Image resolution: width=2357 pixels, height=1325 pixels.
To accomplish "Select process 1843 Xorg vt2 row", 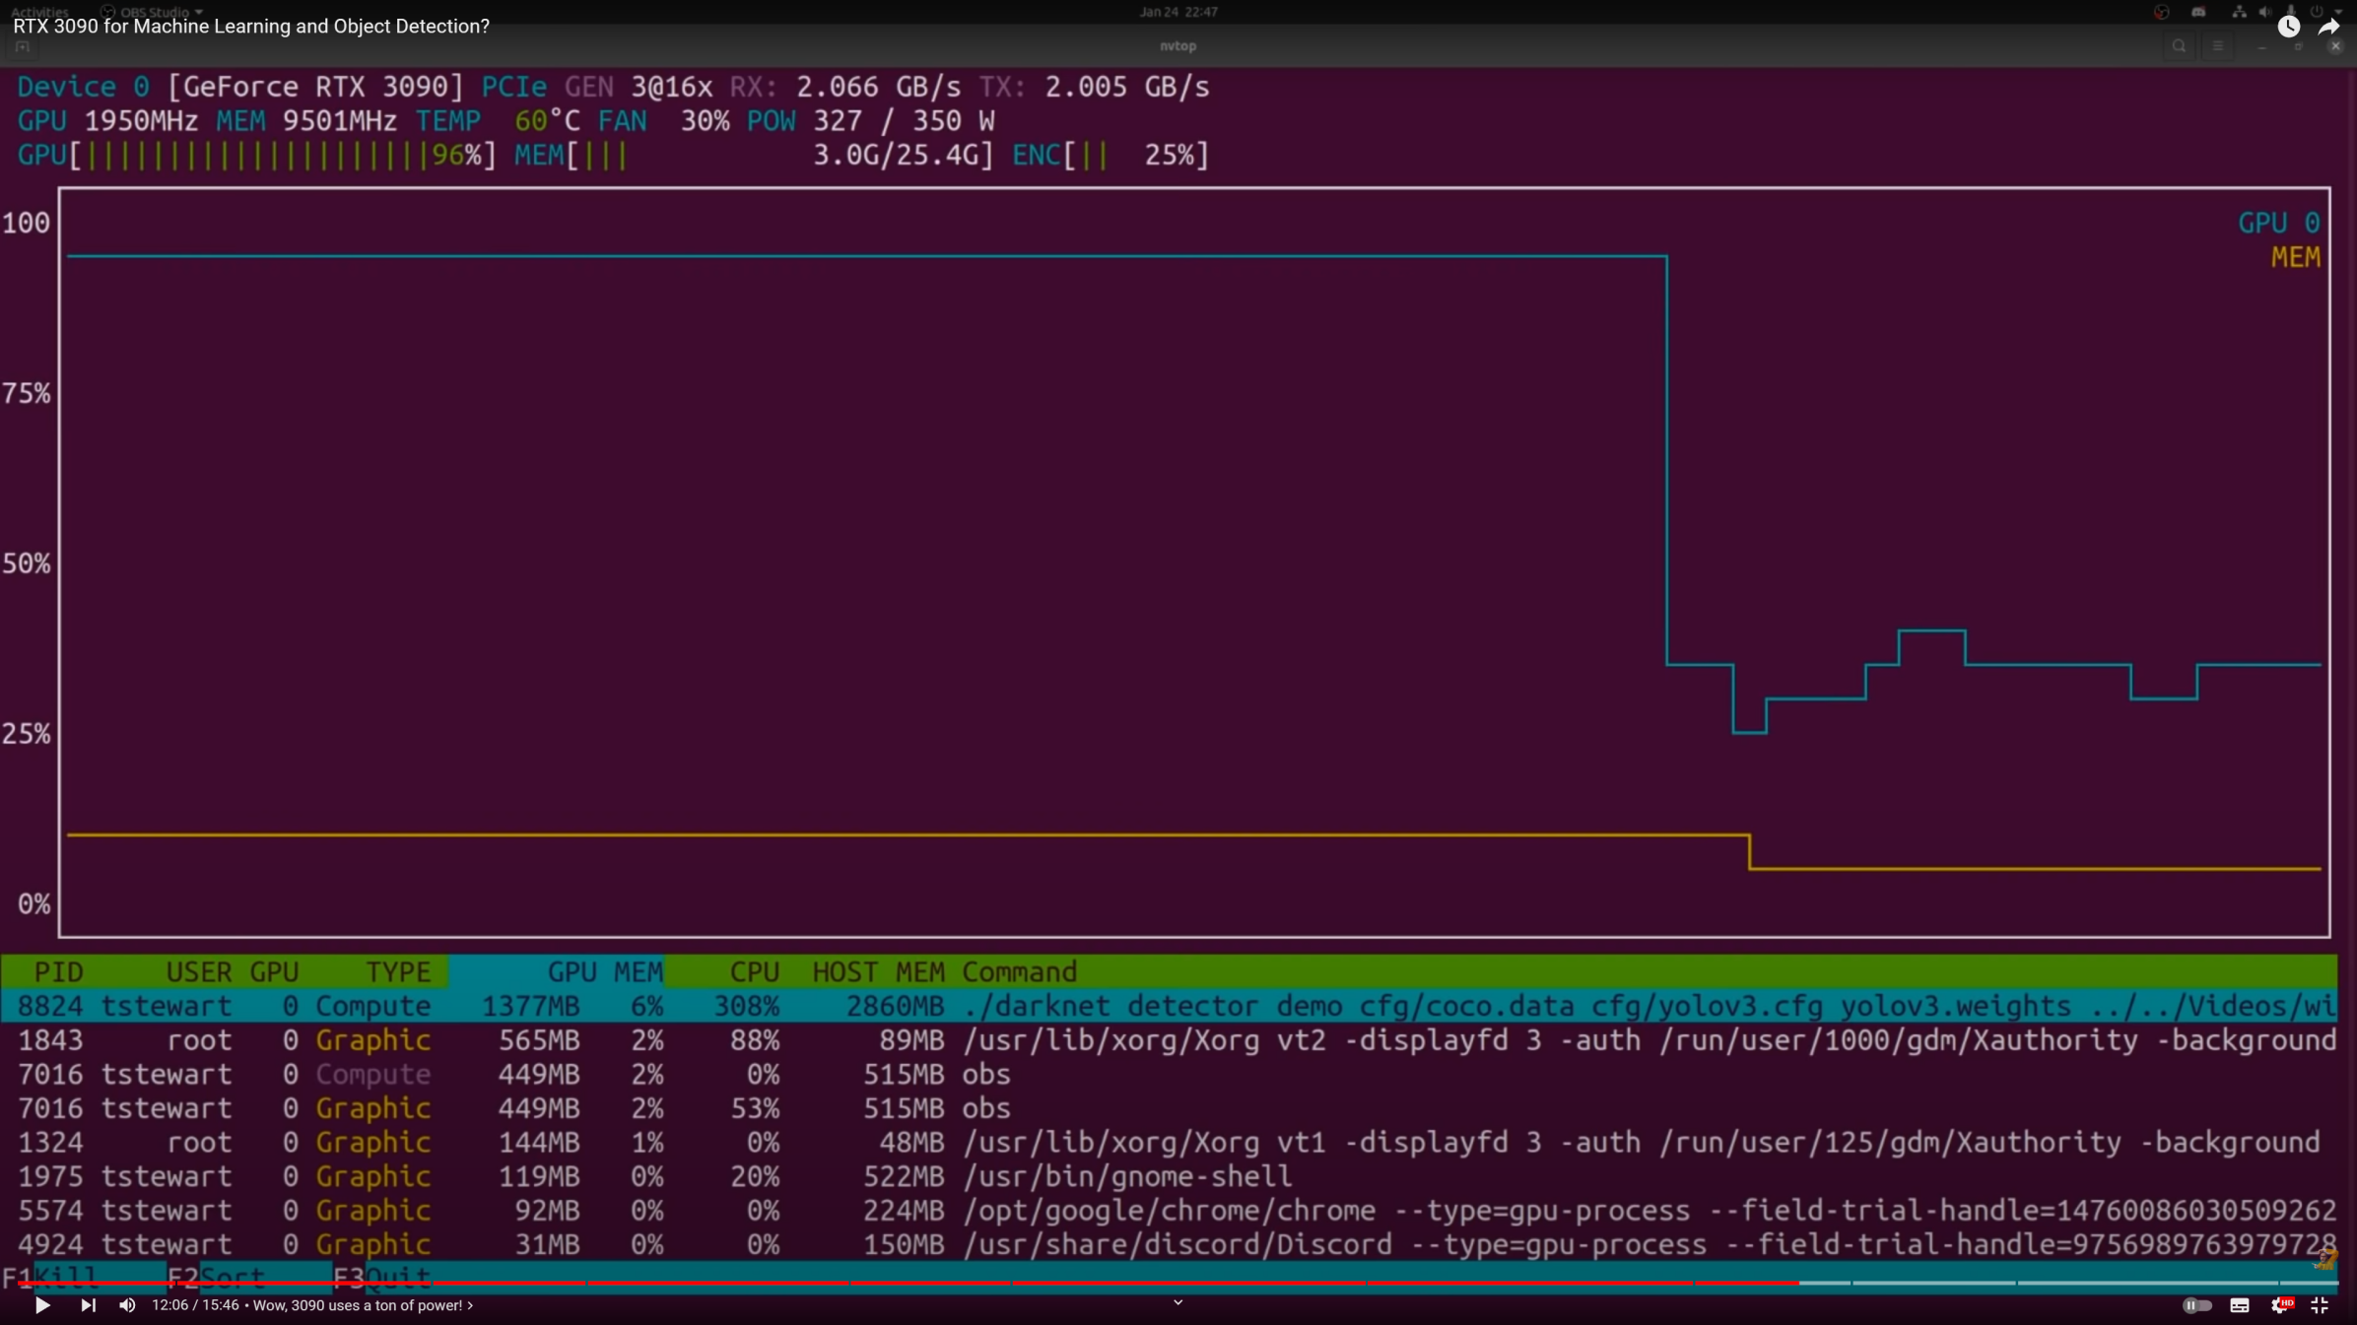I will click(1169, 1040).
